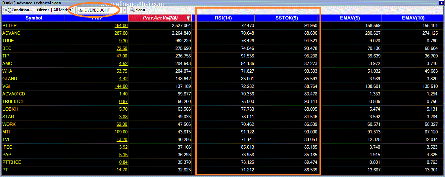
Task: Select the TRUE01CF symbol
Action: (13, 101)
